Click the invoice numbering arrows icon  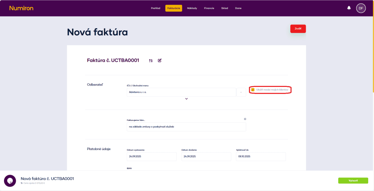click(x=150, y=61)
